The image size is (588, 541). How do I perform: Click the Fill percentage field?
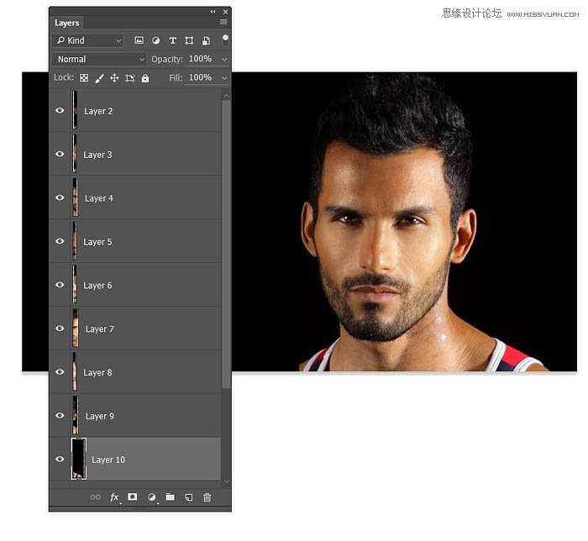pyautogui.click(x=200, y=78)
